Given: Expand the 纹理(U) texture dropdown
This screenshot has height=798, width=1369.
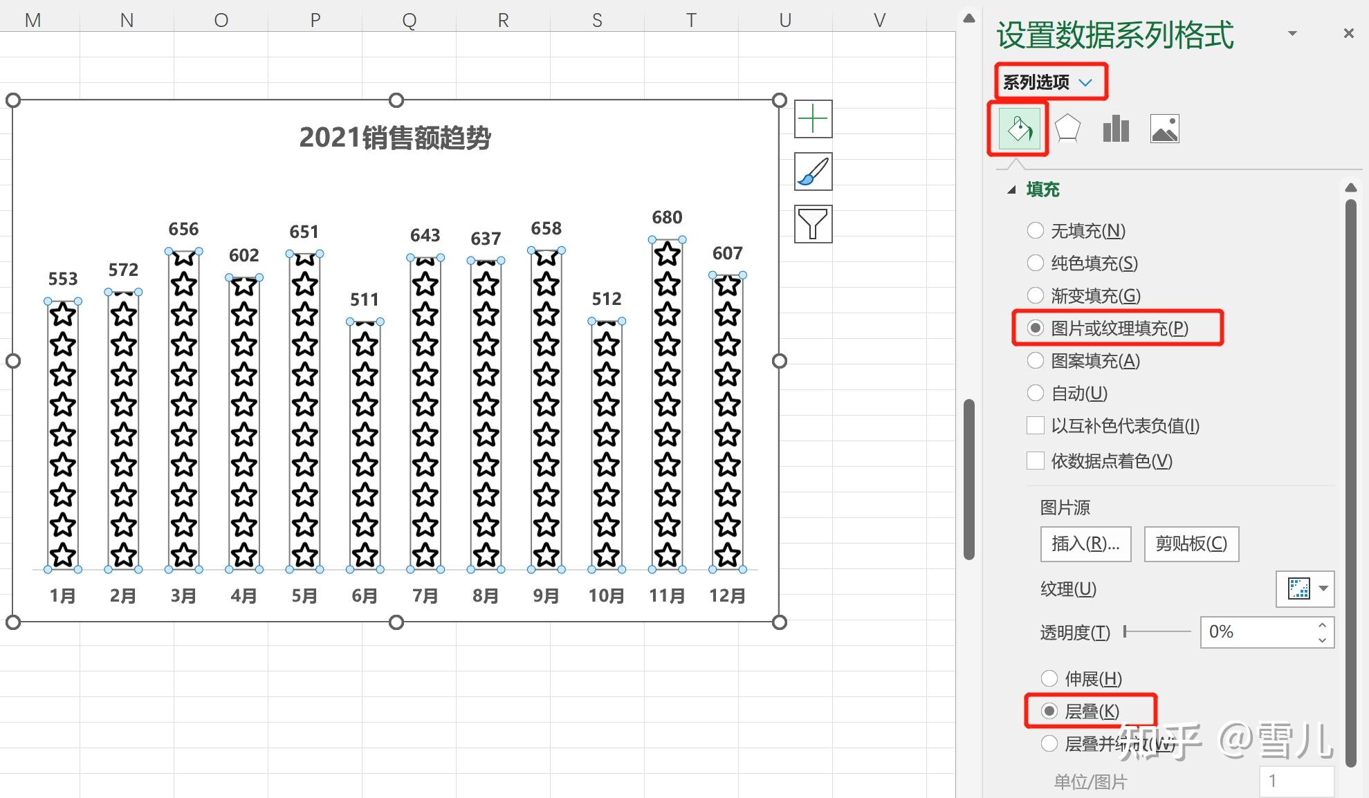Looking at the screenshot, I should (1323, 588).
